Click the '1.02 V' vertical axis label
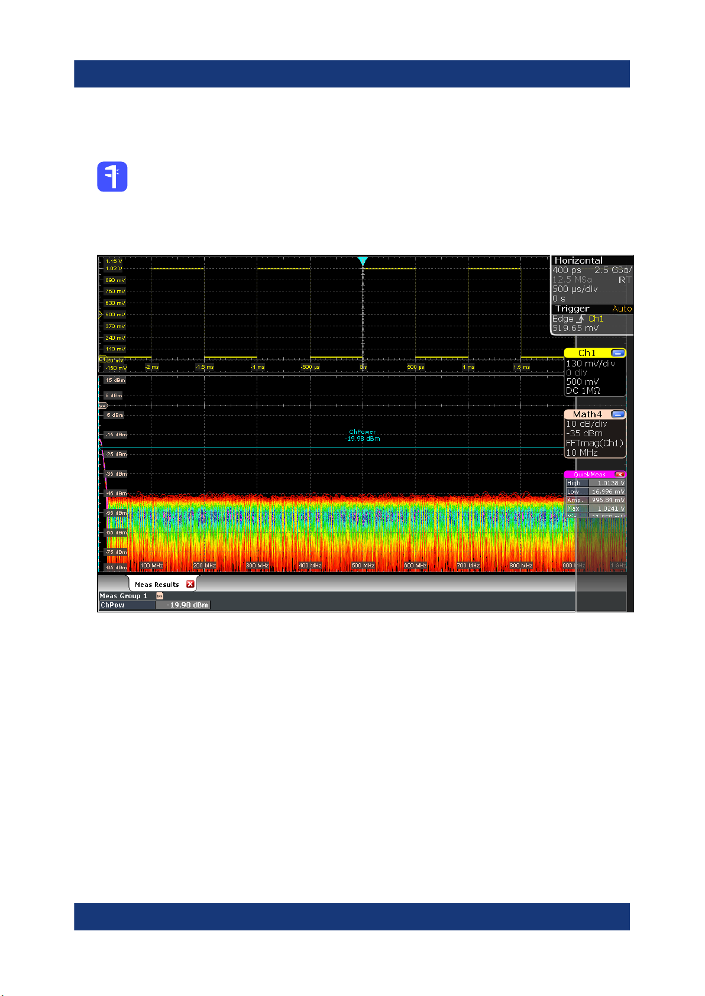This screenshot has height=996, width=705. coord(114,268)
